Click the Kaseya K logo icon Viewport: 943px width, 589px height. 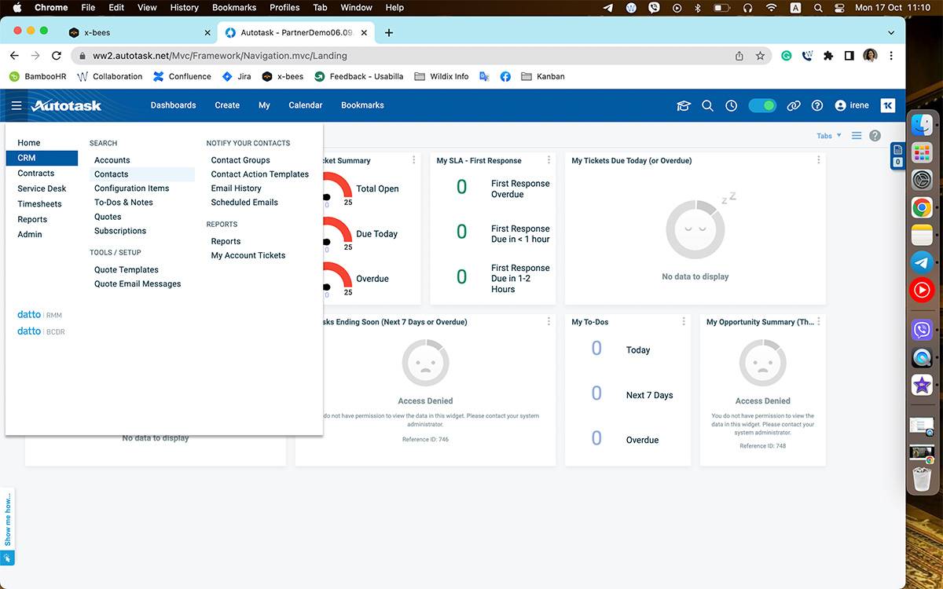(887, 105)
